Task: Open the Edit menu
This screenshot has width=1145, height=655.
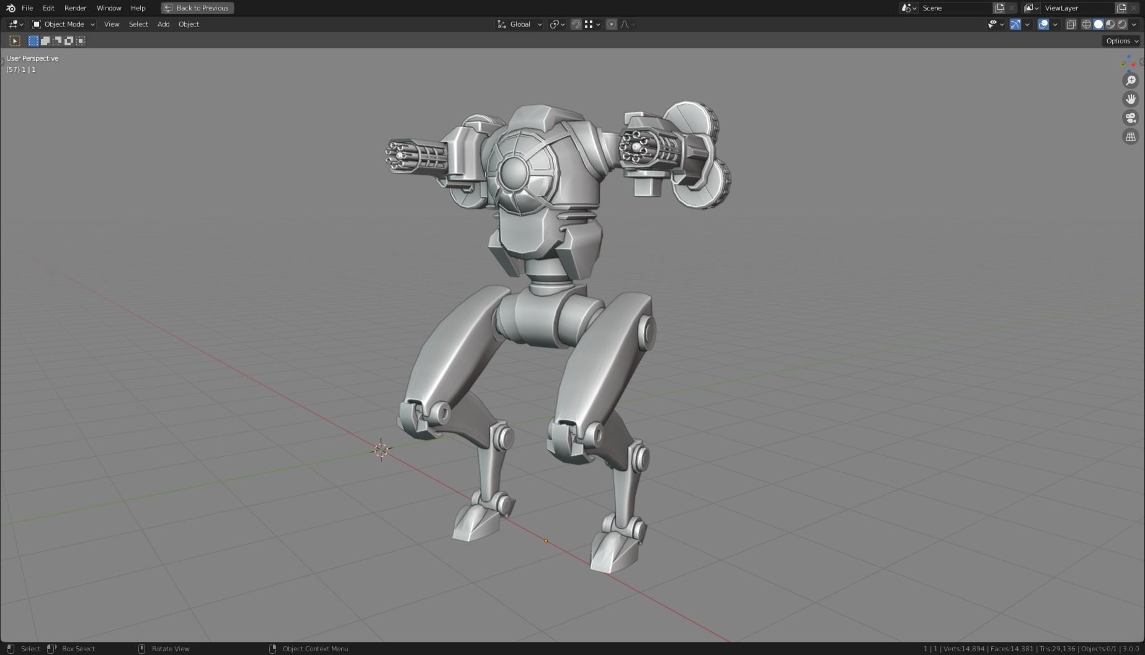Action: [x=48, y=8]
